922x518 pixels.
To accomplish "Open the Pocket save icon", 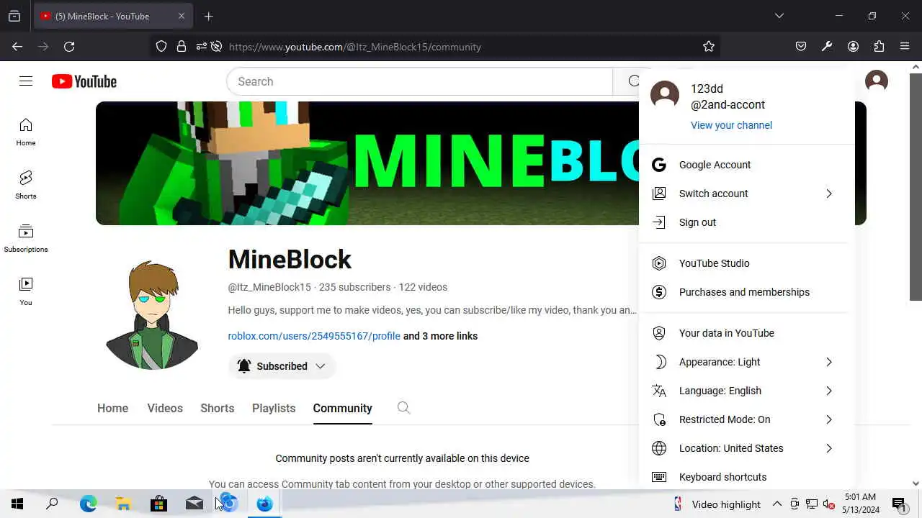I will pyautogui.click(x=801, y=46).
